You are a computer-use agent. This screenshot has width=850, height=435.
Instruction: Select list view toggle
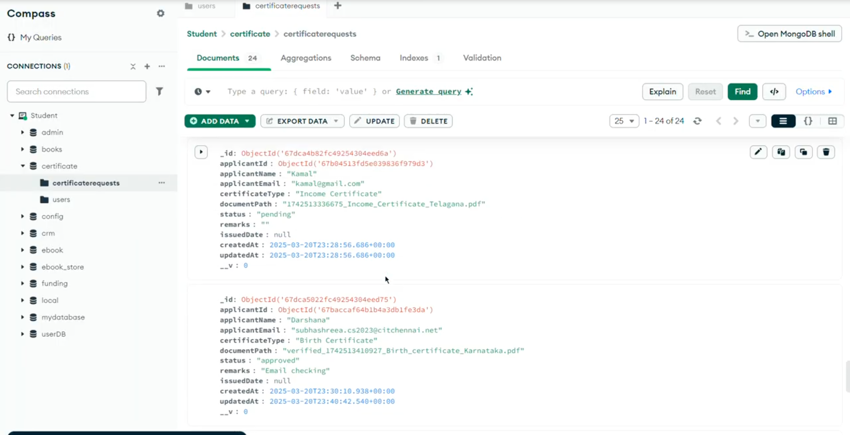point(783,121)
